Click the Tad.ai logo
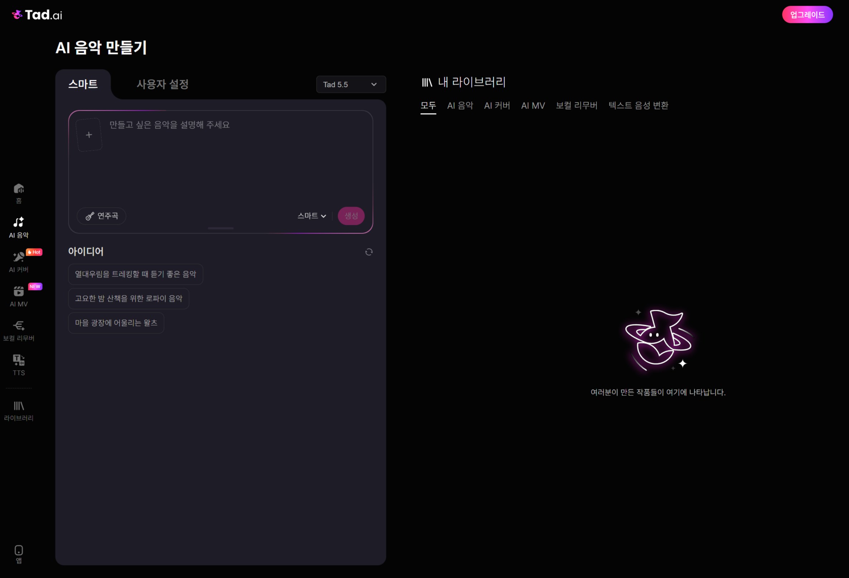The image size is (849, 578). (37, 15)
